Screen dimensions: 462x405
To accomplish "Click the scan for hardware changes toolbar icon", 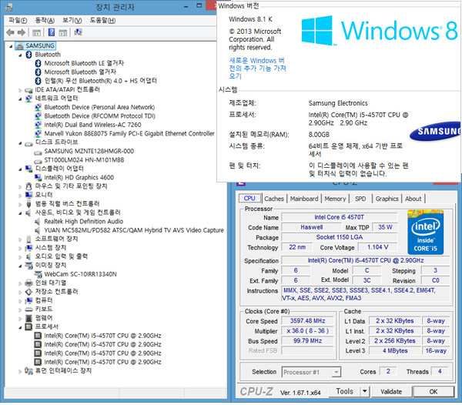I will coord(78,32).
